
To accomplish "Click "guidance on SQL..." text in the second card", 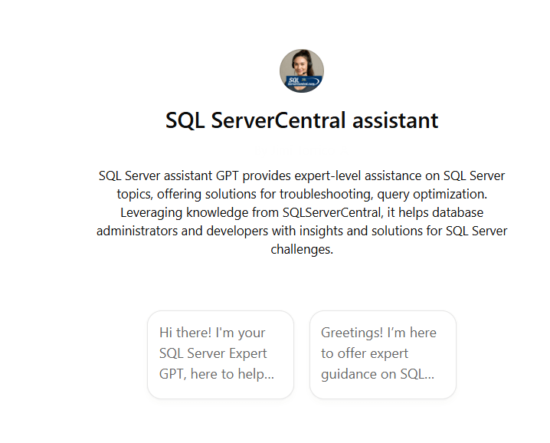I will coord(378,374).
